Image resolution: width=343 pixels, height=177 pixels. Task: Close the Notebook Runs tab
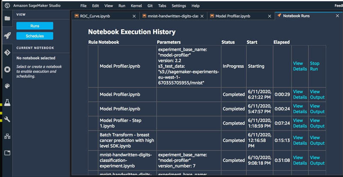[x=337, y=16]
